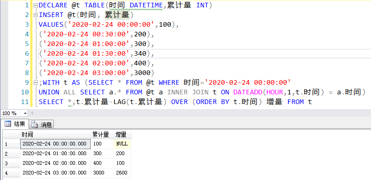Viewport: 371px width, 180px height.
Task: Select result row header 2
Action: [x=12, y=153]
